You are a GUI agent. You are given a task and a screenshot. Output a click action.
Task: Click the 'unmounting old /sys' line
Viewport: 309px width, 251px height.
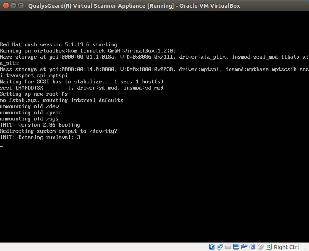[x=29, y=119]
